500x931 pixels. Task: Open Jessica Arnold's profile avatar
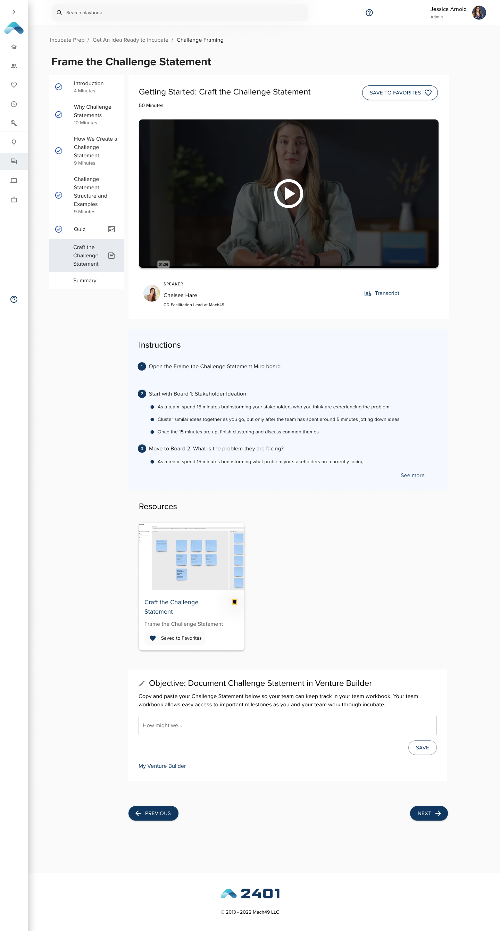click(479, 13)
